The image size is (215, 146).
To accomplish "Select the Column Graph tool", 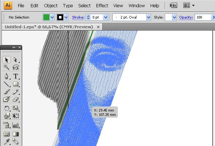I will point(16,125).
